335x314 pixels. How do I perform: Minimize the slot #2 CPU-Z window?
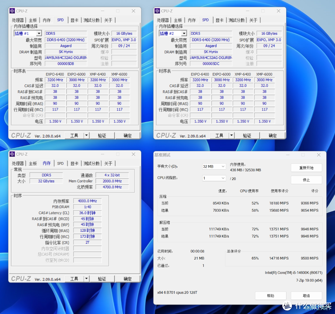click(248, 11)
